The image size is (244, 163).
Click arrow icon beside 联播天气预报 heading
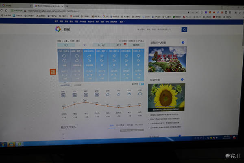[183, 42]
